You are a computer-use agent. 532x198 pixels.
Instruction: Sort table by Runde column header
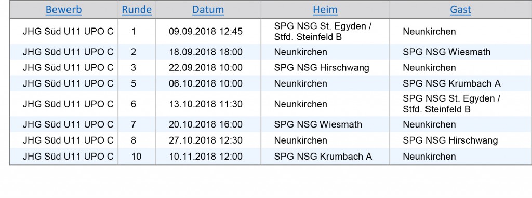tap(137, 10)
